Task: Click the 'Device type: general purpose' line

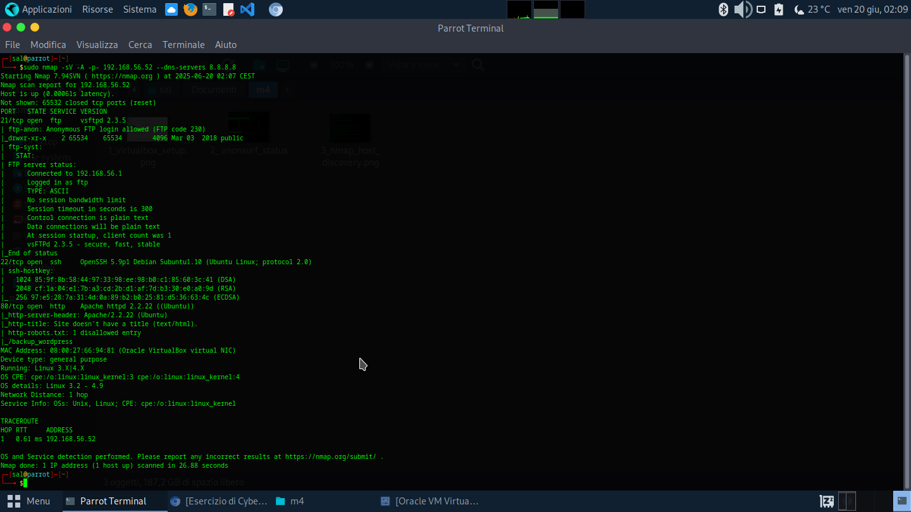Action: click(54, 359)
